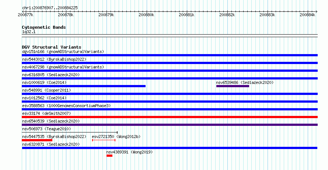Click the nsv1012562 blue variant bar
The width and height of the screenshot is (328, 170).
[170, 102]
